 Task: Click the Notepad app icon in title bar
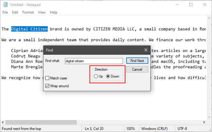pos(5,5)
